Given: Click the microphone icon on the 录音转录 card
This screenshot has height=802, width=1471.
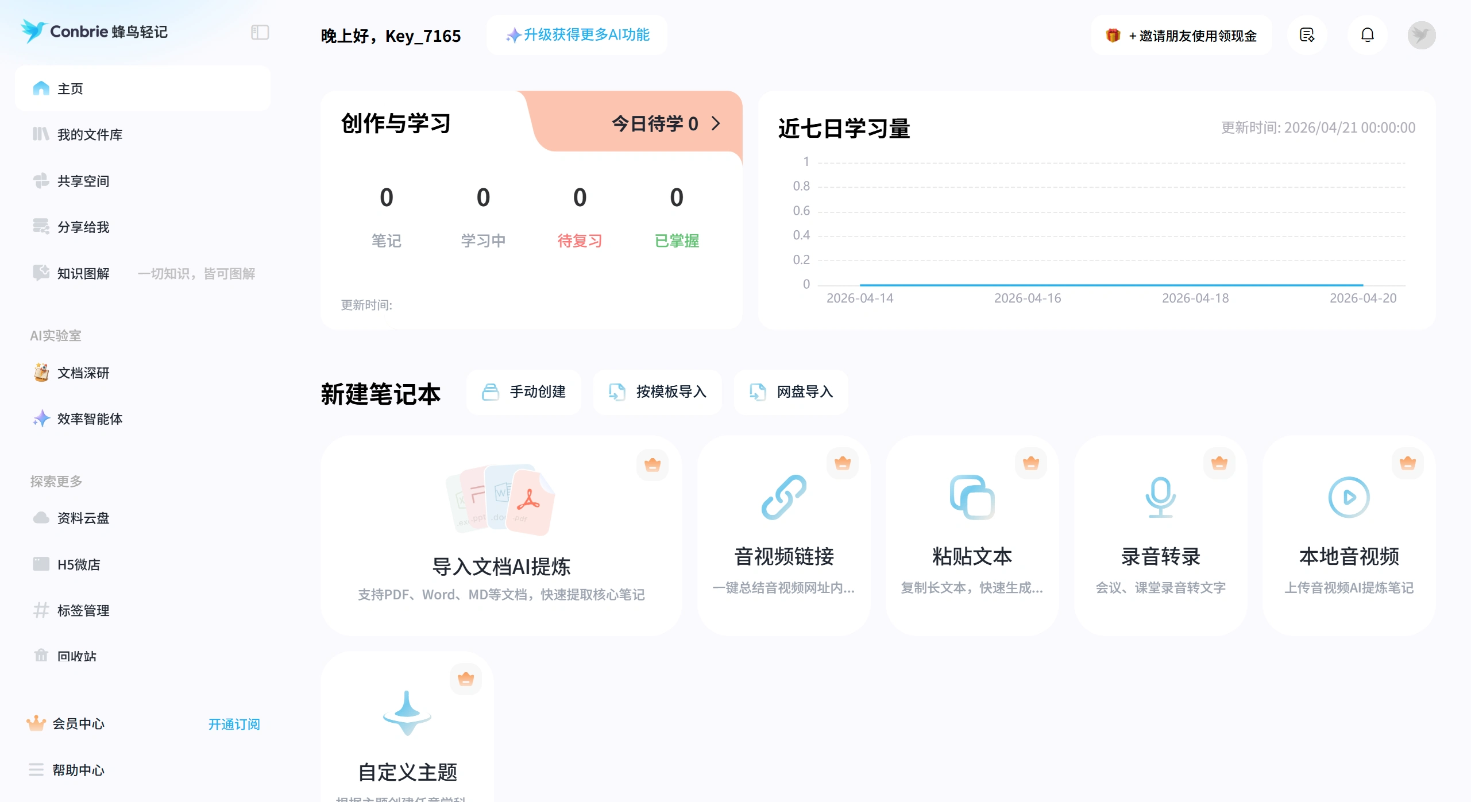Looking at the screenshot, I should coord(1160,497).
